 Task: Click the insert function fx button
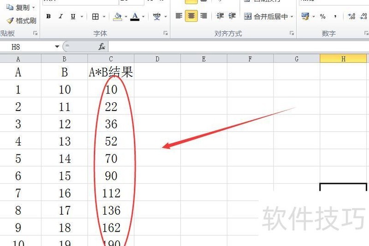pos(102,47)
